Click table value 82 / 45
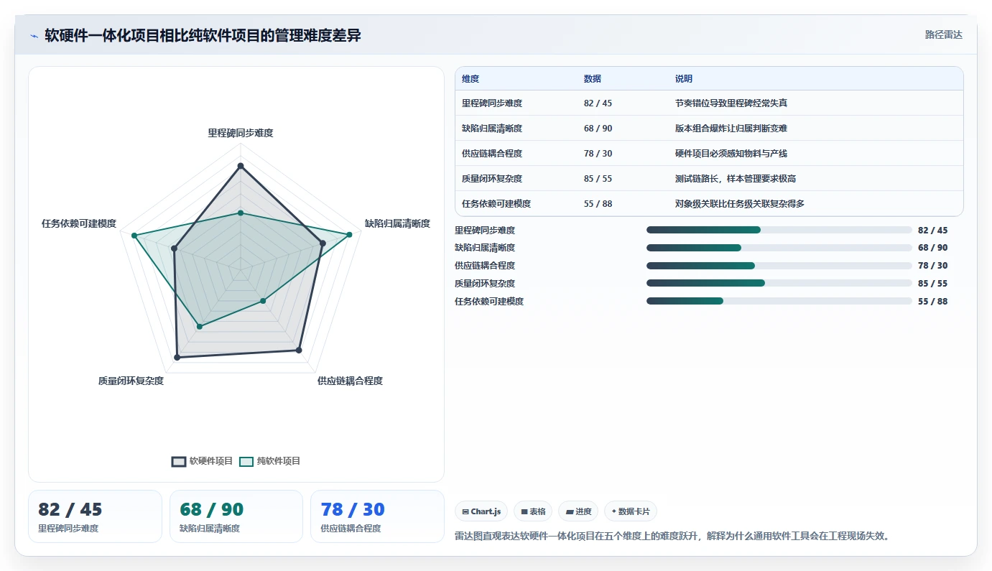This screenshot has width=992, height=571. 598,103
